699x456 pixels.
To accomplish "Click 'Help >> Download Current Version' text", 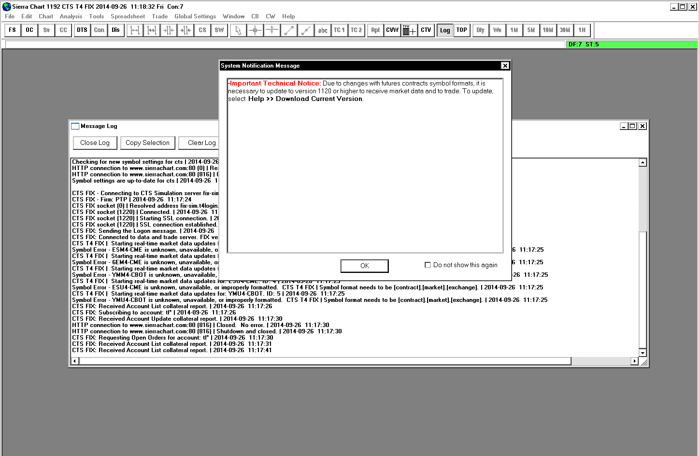I will (x=305, y=99).
